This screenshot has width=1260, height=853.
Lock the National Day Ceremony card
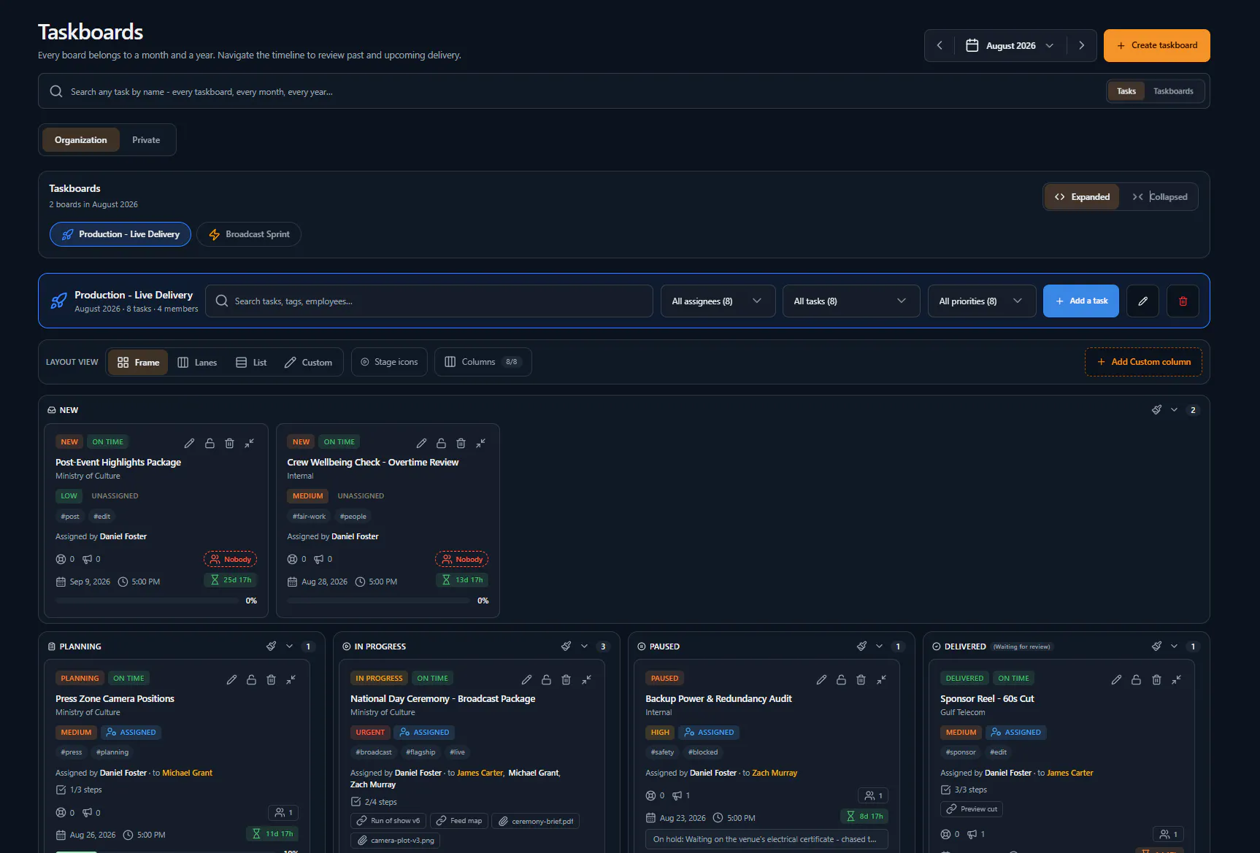546,679
